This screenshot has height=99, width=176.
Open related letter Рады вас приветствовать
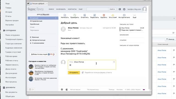pos(132,29)
